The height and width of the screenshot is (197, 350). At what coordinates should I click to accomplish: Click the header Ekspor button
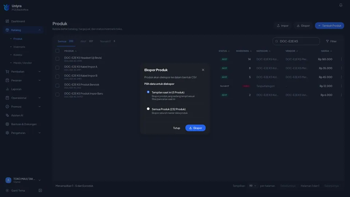303,26
